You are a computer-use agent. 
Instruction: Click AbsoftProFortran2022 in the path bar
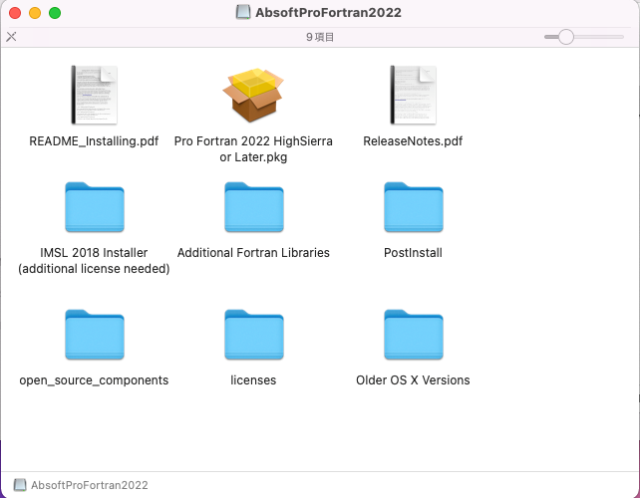click(90, 485)
